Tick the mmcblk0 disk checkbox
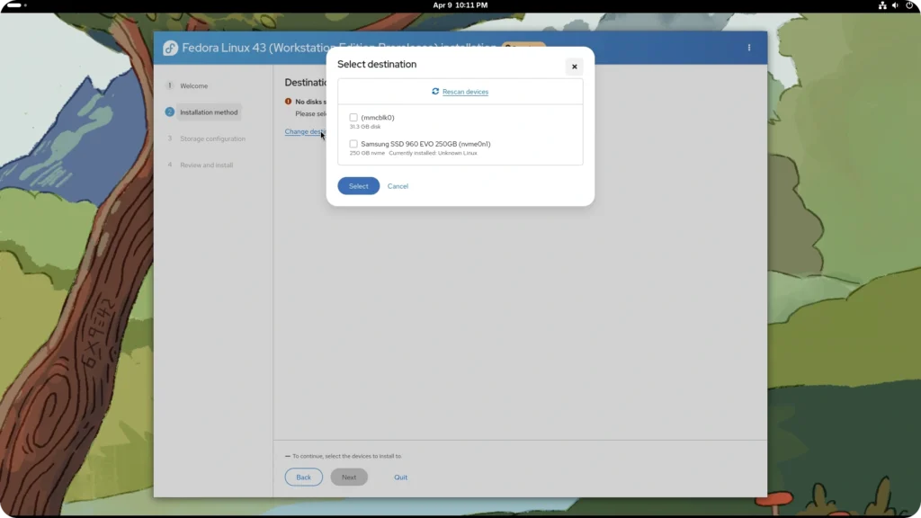The image size is (921, 518). click(353, 118)
